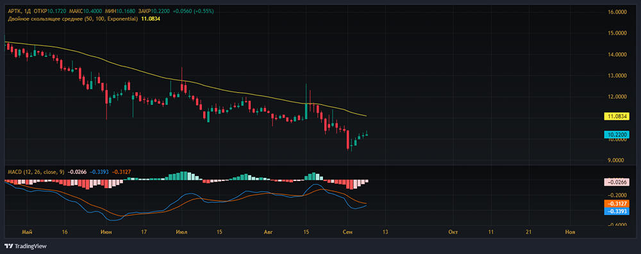Click the pink -0.0266 histogram scale label
This screenshot has height=254, width=641.
617,182
